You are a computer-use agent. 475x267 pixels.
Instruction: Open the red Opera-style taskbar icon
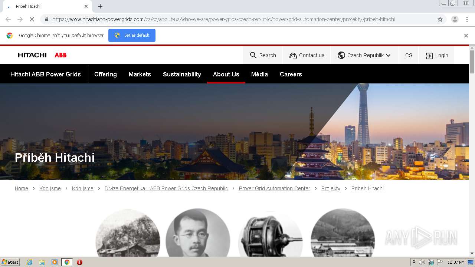click(x=79, y=262)
